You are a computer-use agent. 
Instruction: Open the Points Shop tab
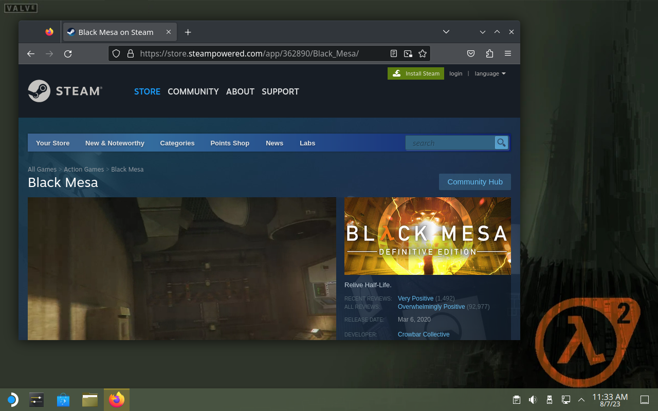pos(230,143)
